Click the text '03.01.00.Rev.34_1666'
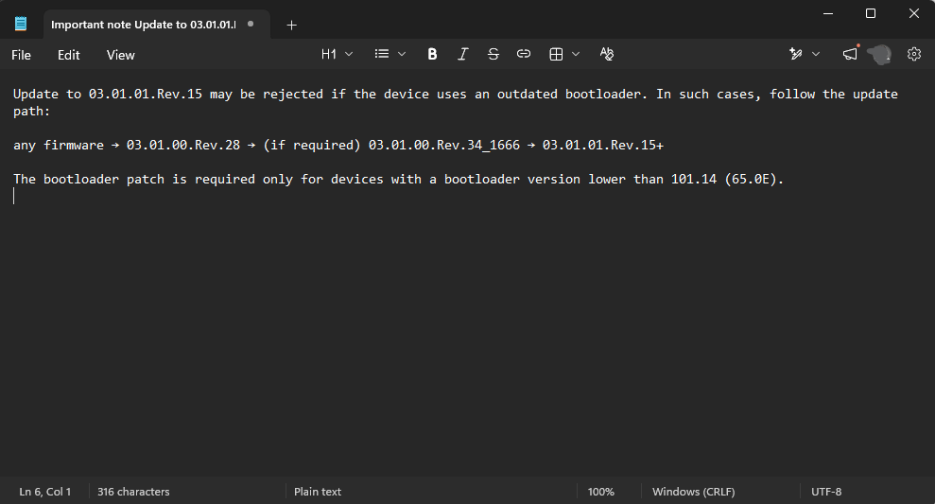This screenshot has width=935, height=504. pos(444,145)
